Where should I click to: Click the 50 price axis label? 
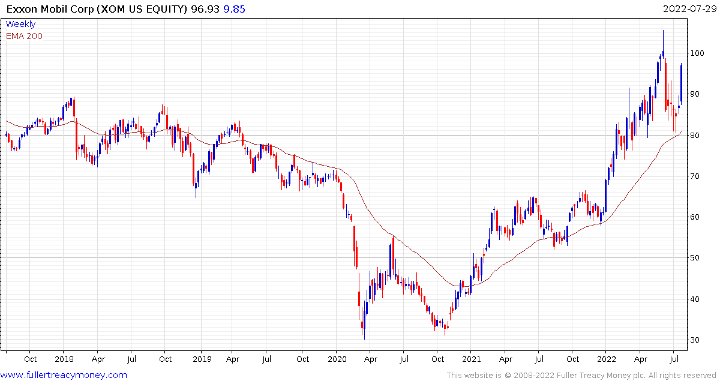pos(695,258)
